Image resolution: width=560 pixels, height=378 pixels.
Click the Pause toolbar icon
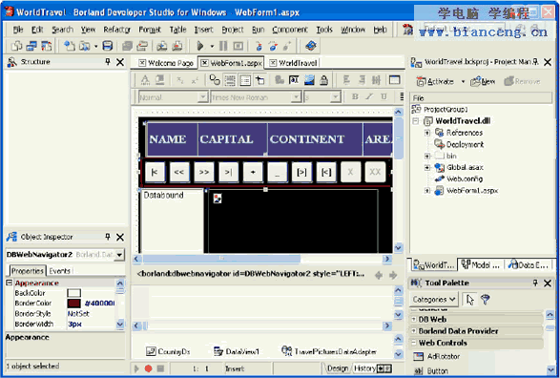pos(223,46)
